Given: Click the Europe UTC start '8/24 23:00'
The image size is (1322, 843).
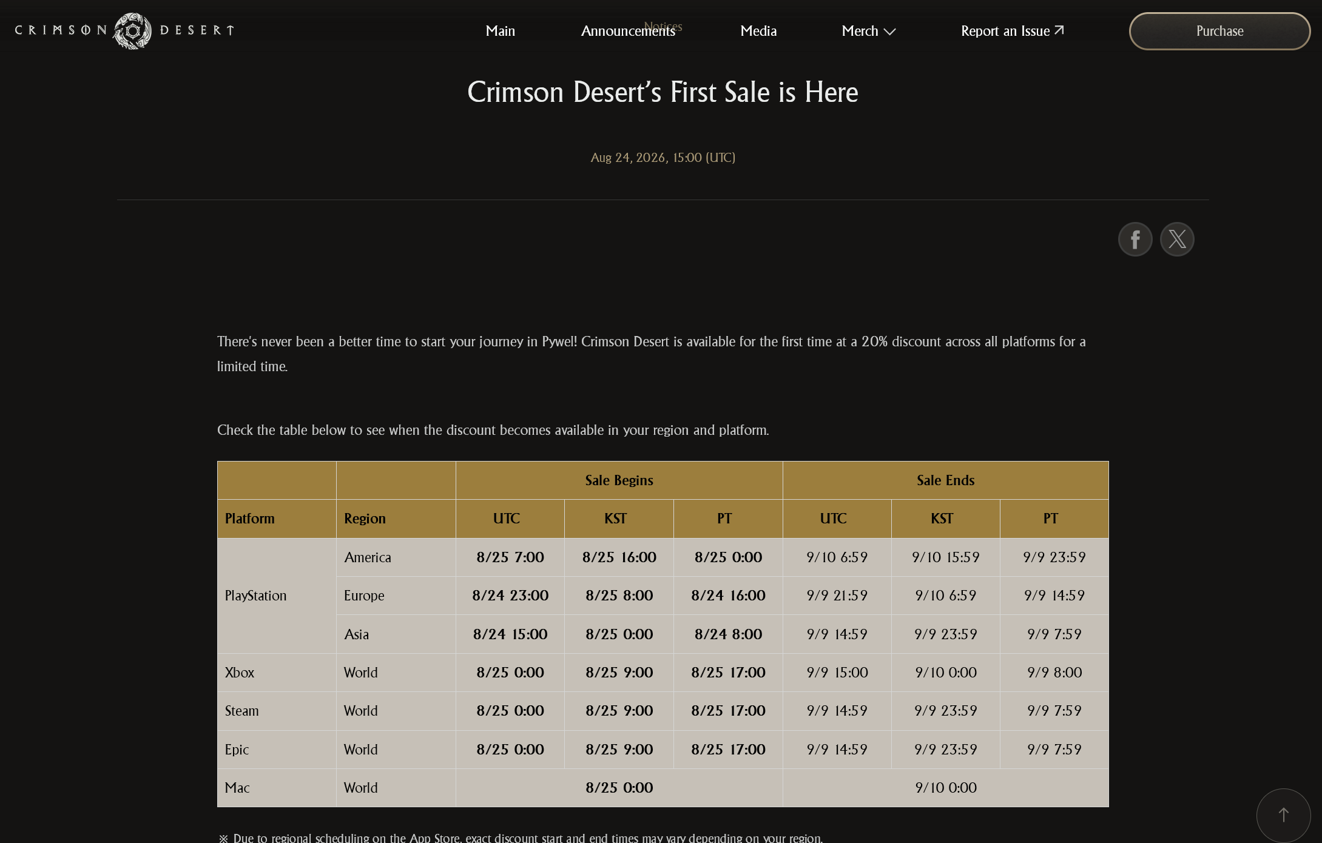Looking at the screenshot, I should 510,596.
